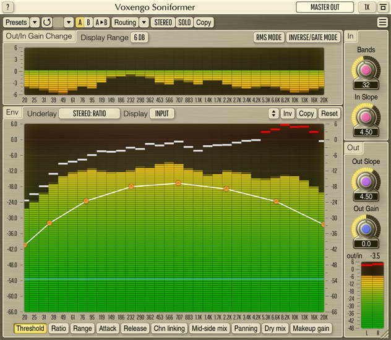Viewport: 391px width, 340px height.
Task: Click the top toolbar Copy button
Action: pos(204,22)
